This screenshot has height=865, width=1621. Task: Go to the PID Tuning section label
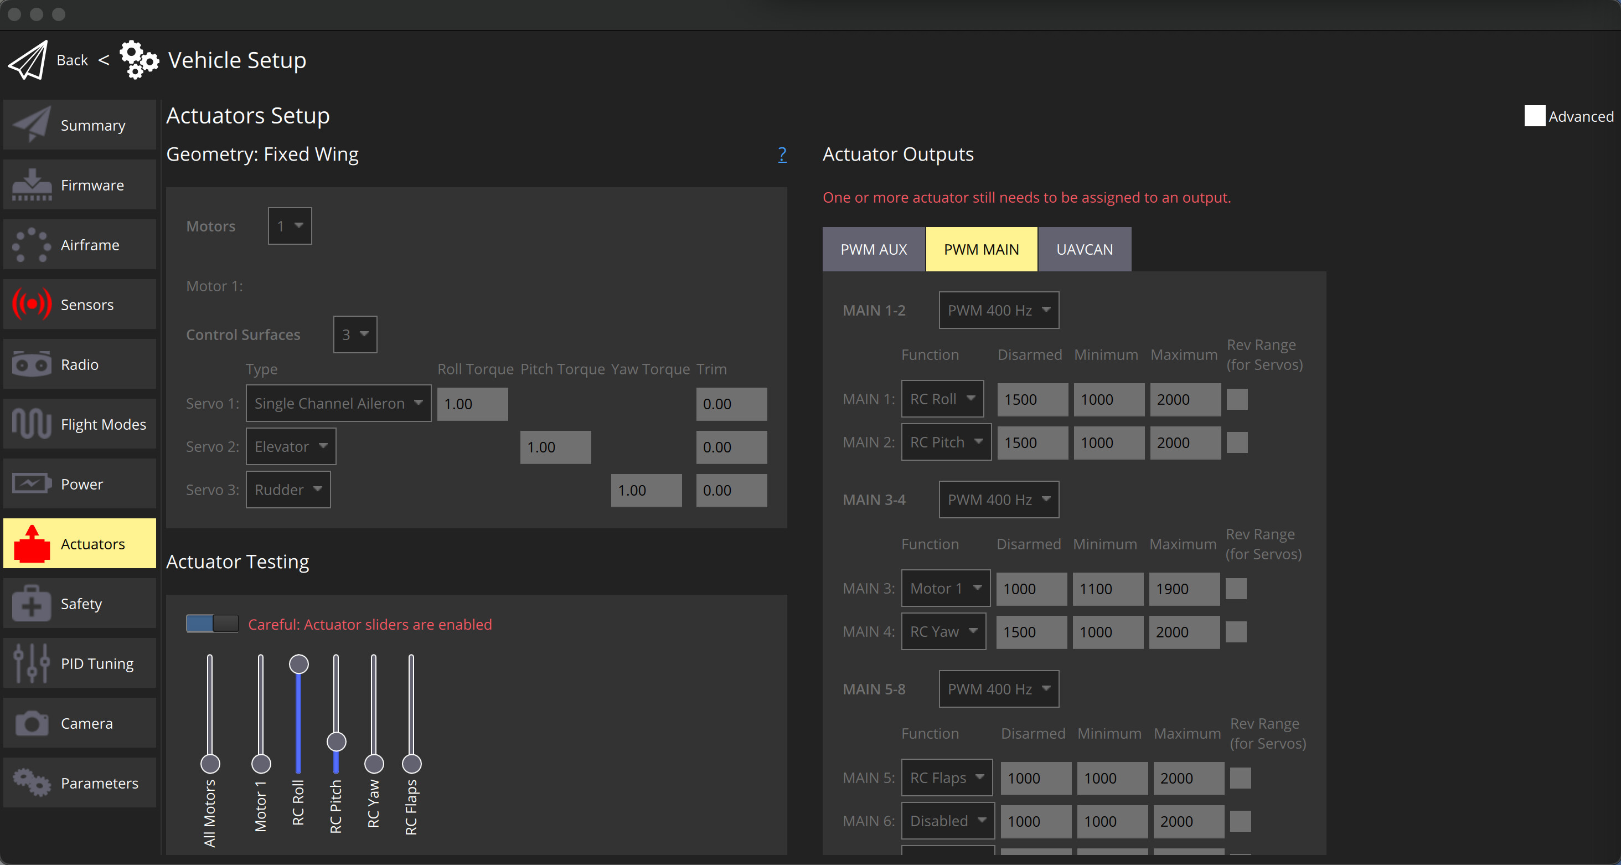[x=97, y=663]
